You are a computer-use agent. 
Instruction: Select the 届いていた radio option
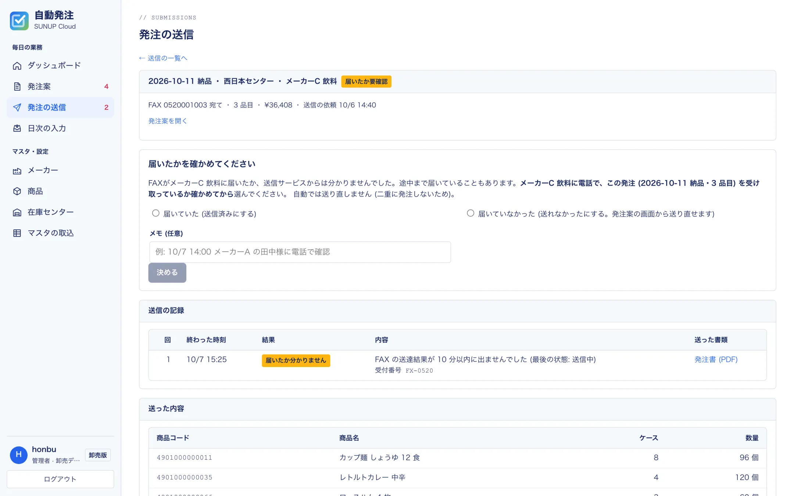pos(156,213)
